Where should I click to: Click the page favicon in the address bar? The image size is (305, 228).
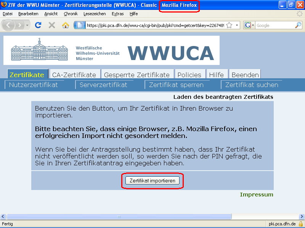(x=80, y=25)
